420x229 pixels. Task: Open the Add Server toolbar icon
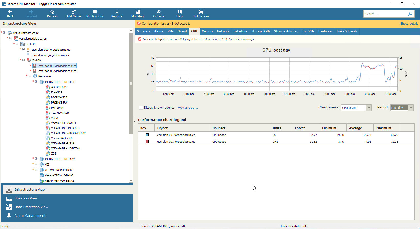click(74, 12)
